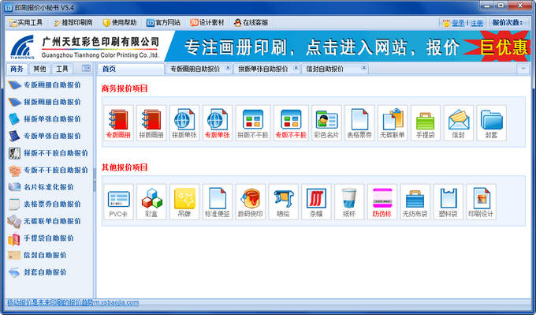
Task: Open 专版不干胶自助报价 in the sidebar
Action: pos(48,171)
